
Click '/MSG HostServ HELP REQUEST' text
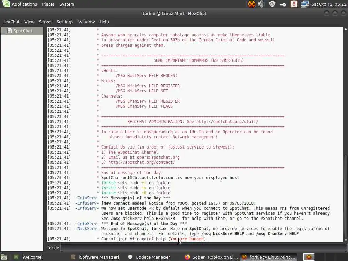146,76
